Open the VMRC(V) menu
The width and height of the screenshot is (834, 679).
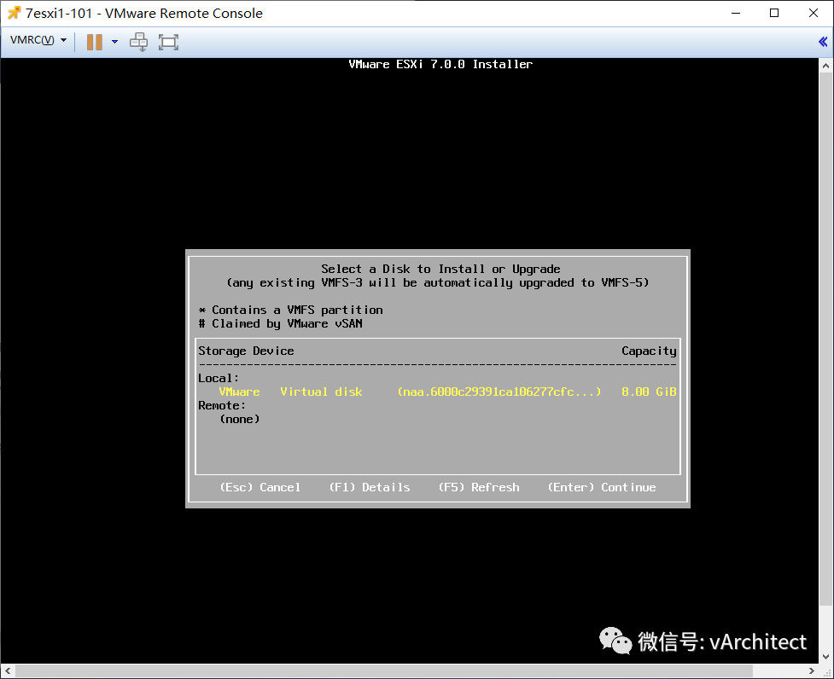pos(38,40)
